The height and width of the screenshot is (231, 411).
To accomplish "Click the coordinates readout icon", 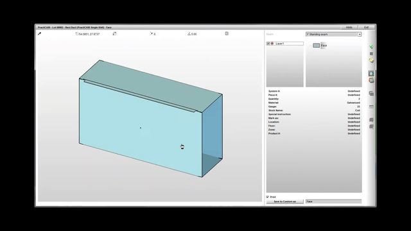I will tap(77, 33).
